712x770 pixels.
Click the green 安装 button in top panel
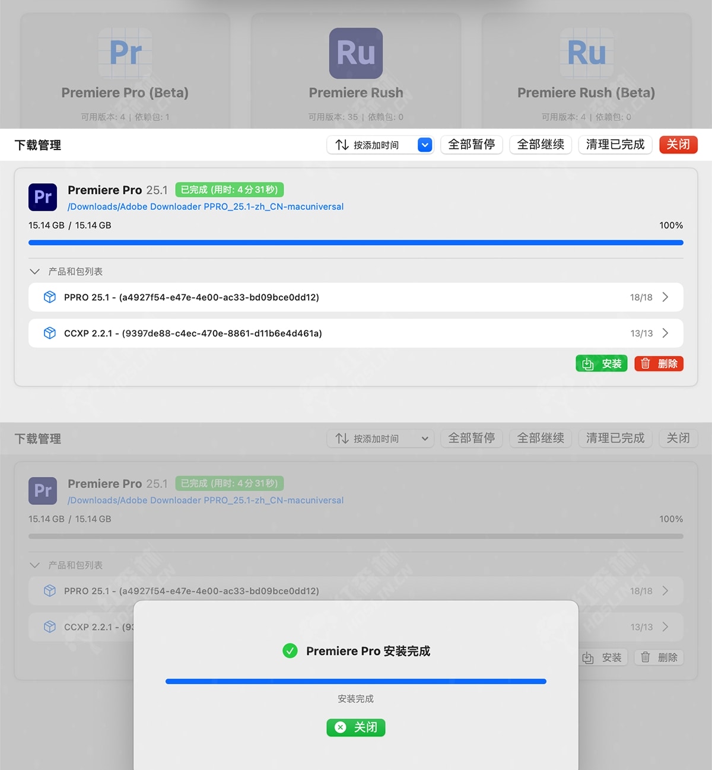click(x=602, y=364)
